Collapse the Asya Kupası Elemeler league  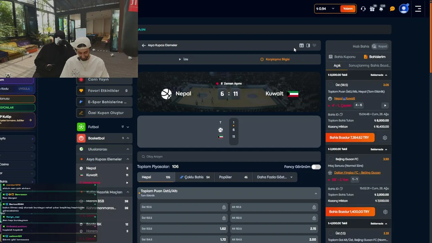coord(128,159)
